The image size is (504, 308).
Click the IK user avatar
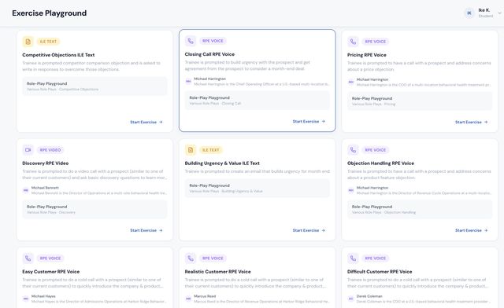(x=469, y=13)
